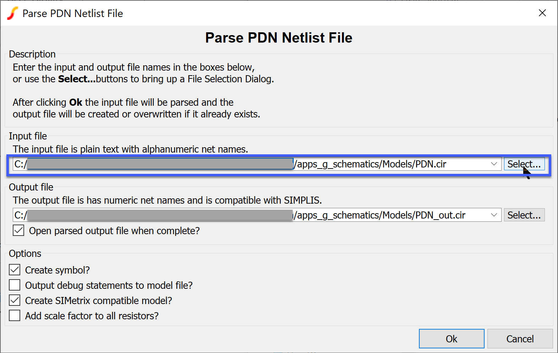Image resolution: width=558 pixels, height=353 pixels.
Task: Click the Cancel button
Action: [520, 339]
